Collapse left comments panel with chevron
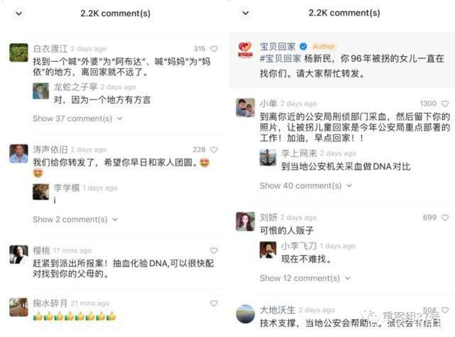455x337 pixels. (19, 14)
